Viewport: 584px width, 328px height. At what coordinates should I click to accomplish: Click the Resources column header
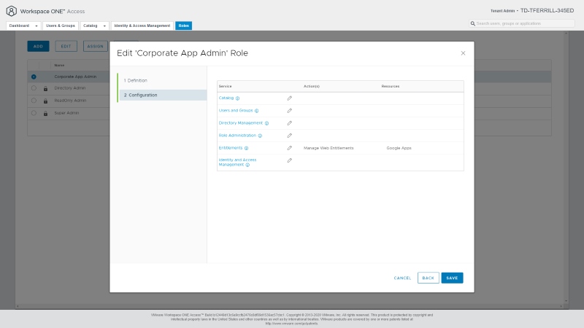coord(391,86)
